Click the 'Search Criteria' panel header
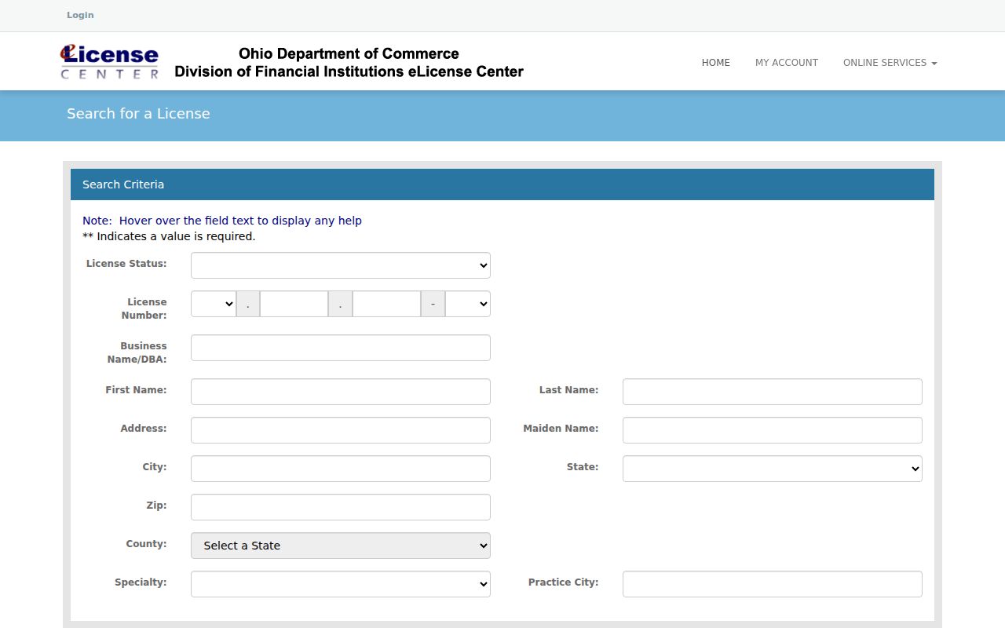This screenshot has width=1005, height=628. pos(502,184)
